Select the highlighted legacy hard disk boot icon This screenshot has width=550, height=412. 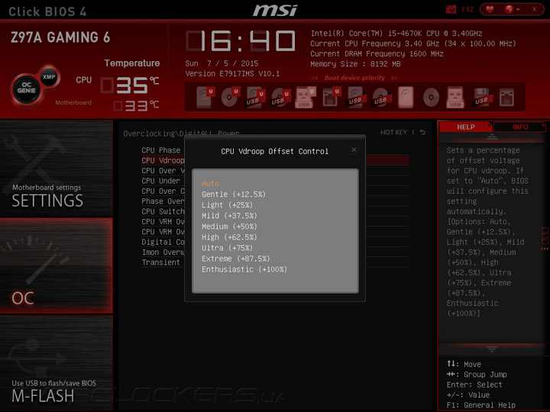click(x=406, y=97)
